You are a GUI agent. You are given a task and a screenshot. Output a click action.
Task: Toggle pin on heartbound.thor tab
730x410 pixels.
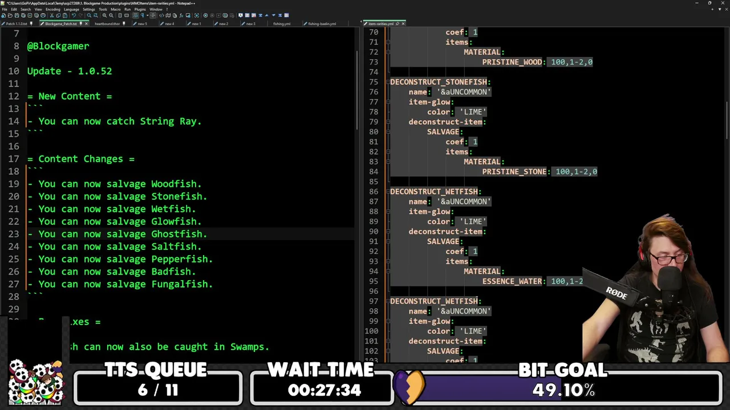coord(124,24)
